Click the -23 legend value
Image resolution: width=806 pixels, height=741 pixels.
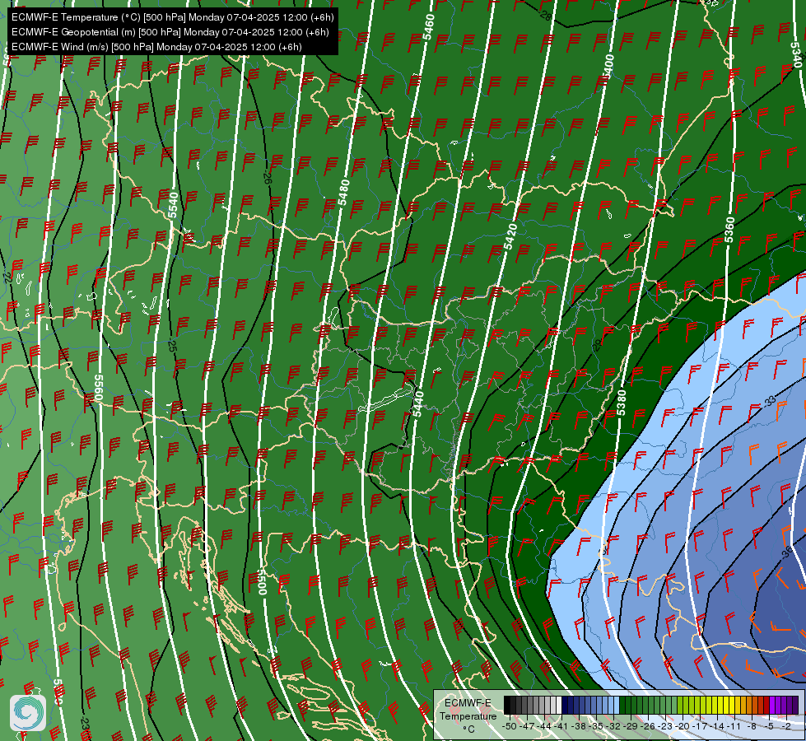[665, 726]
